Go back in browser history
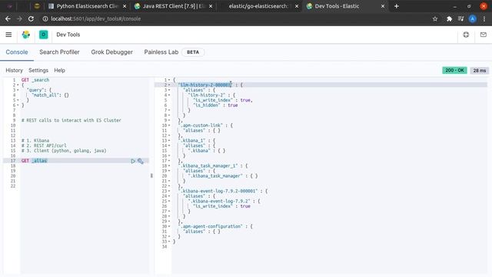Viewport: 492px width, 277px height. tap(8, 18)
